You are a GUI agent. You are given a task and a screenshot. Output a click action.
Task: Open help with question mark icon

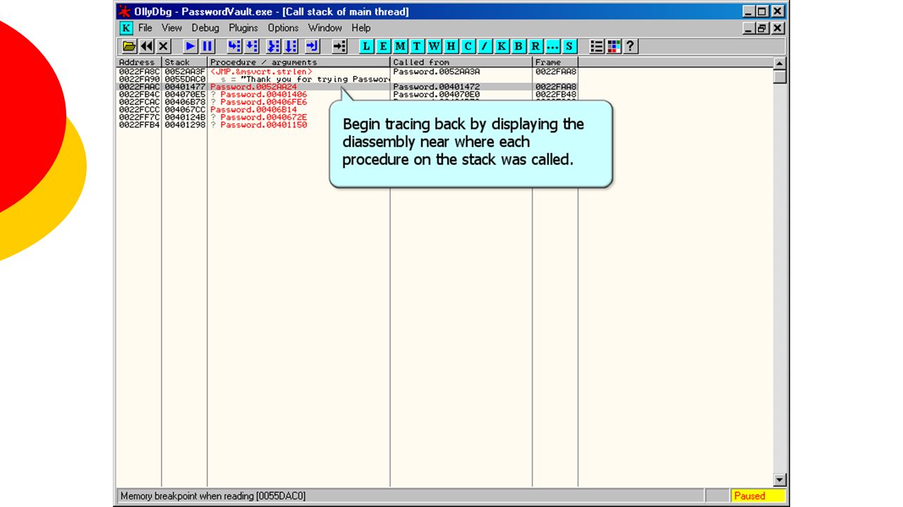click(631, 46)
